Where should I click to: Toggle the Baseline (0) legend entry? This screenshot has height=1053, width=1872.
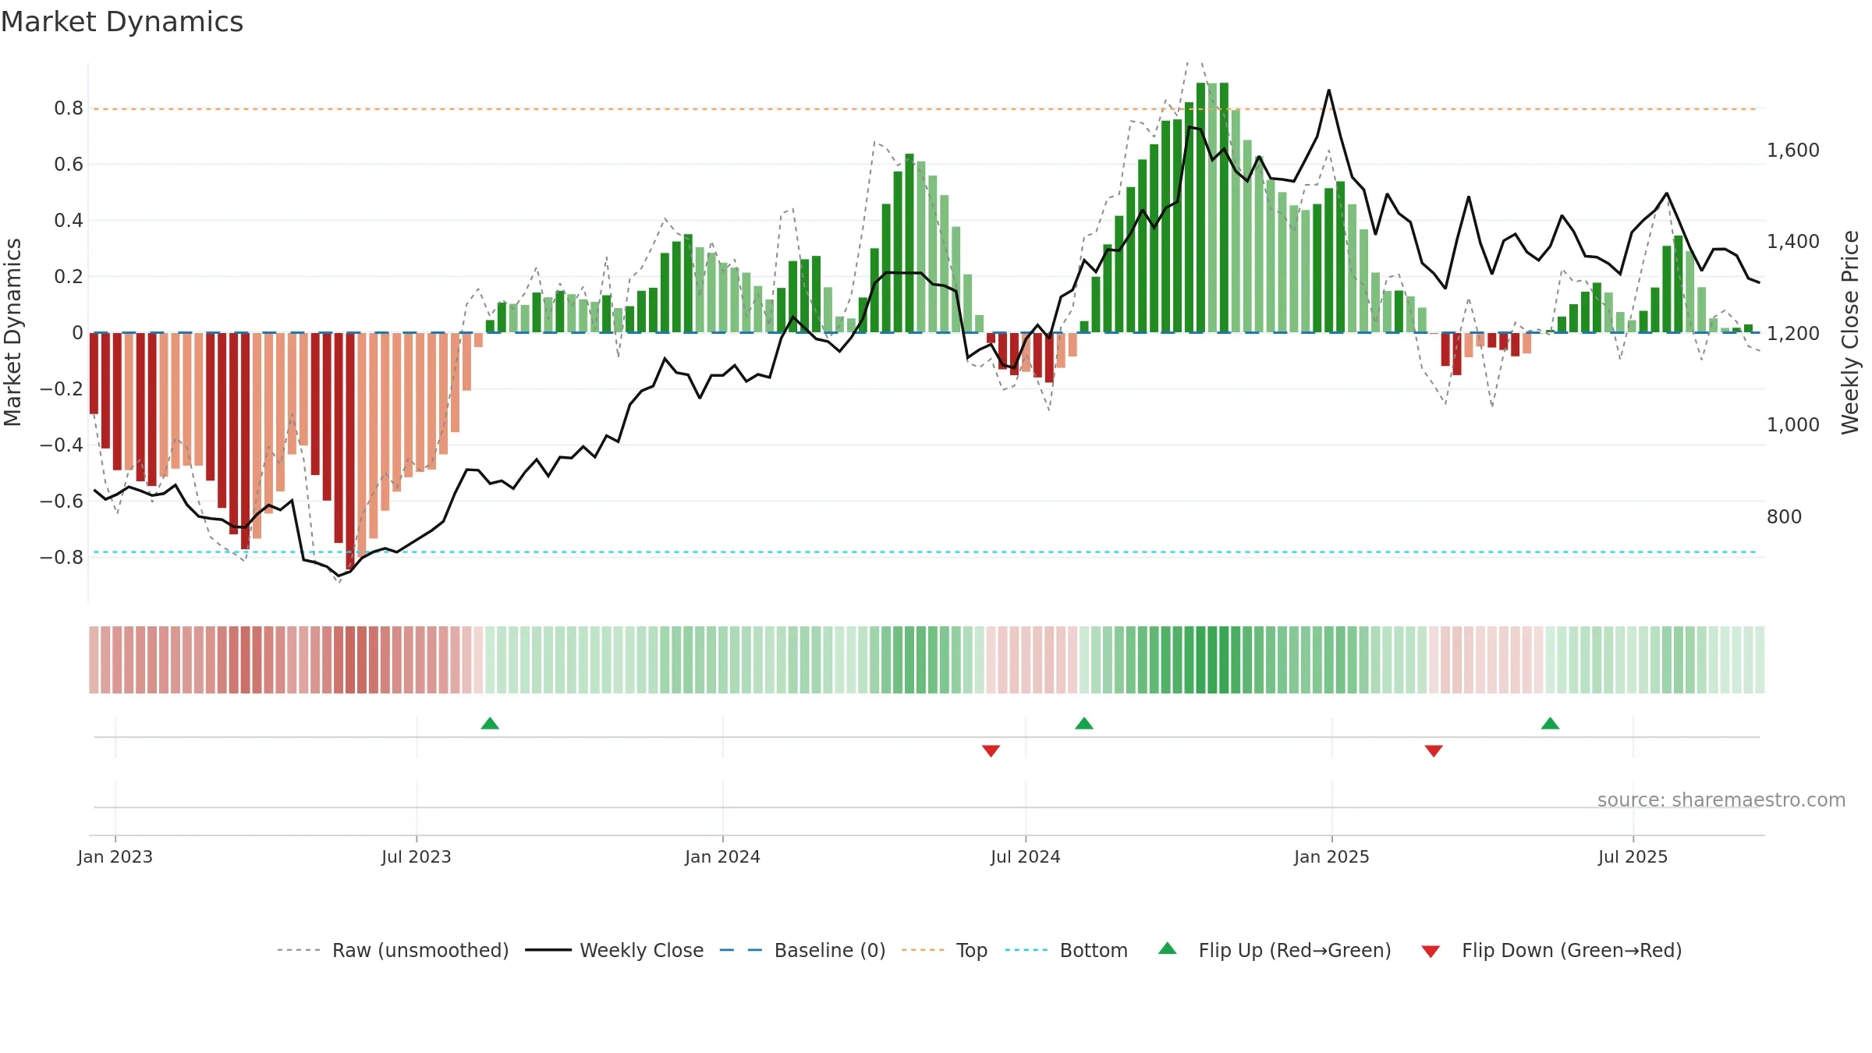802,950
